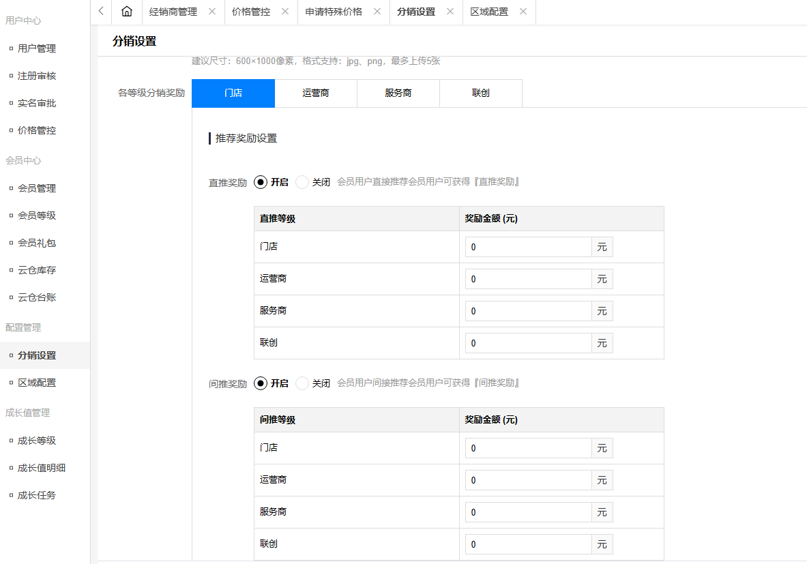The width and height of the screenshot is (807, 564).
Task: Close the 经销商管理 tab
Action: coord(211,12)
